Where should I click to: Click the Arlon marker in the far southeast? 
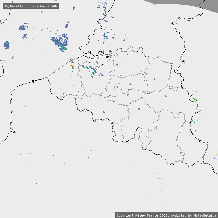click(181, 153)
